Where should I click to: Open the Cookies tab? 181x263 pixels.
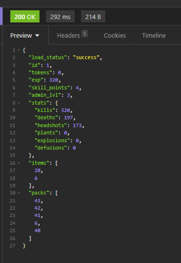point(115,35)
